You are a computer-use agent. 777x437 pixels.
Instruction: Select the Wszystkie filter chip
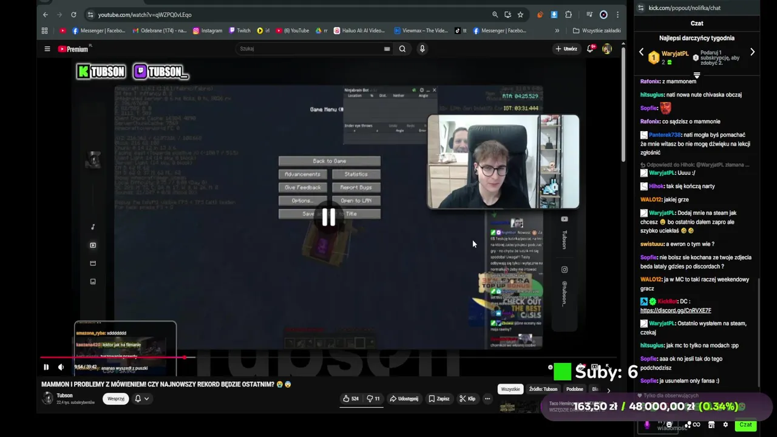click(x=511, y=389)
